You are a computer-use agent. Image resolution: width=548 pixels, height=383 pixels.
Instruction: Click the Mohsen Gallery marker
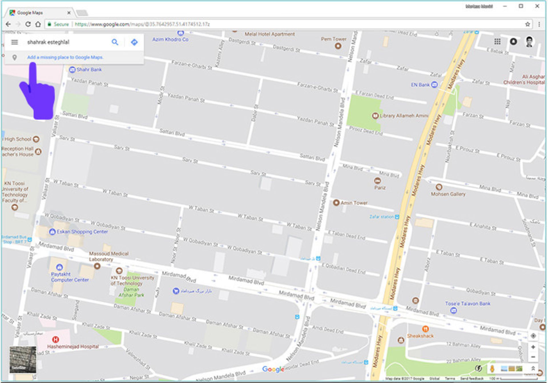coord(439,187)
